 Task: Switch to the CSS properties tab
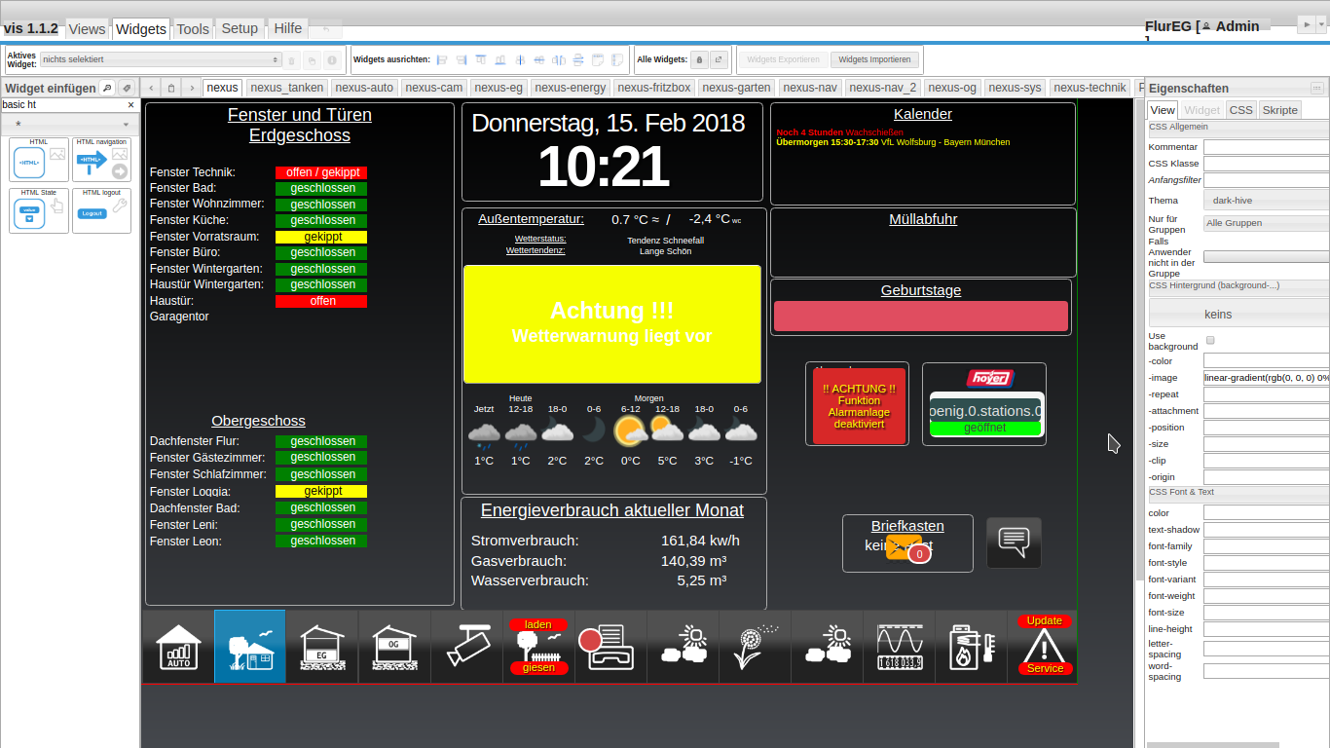[x=1241, y=110]
